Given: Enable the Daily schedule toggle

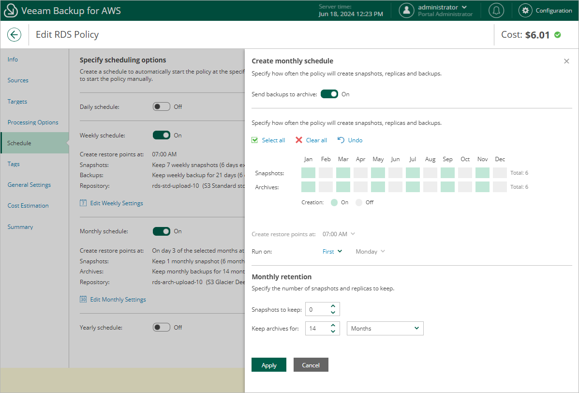Looking at the screenshot, I should 162,107.
